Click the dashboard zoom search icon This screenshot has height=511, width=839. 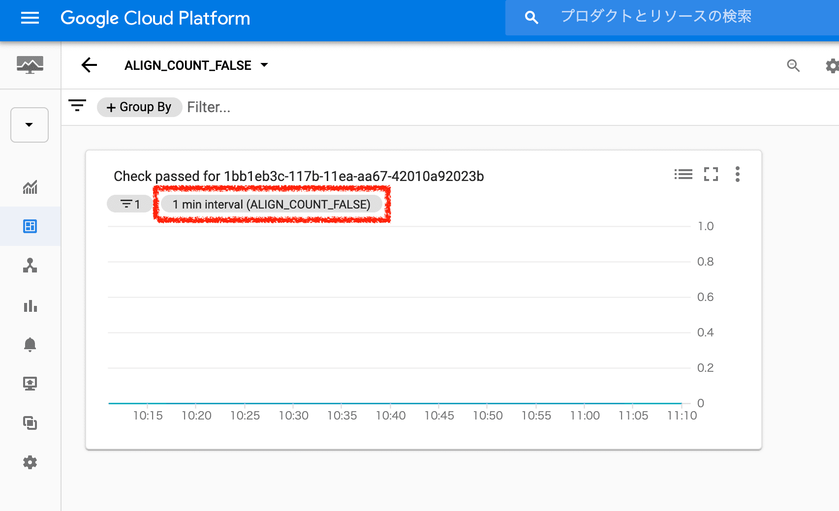point(793,65)
